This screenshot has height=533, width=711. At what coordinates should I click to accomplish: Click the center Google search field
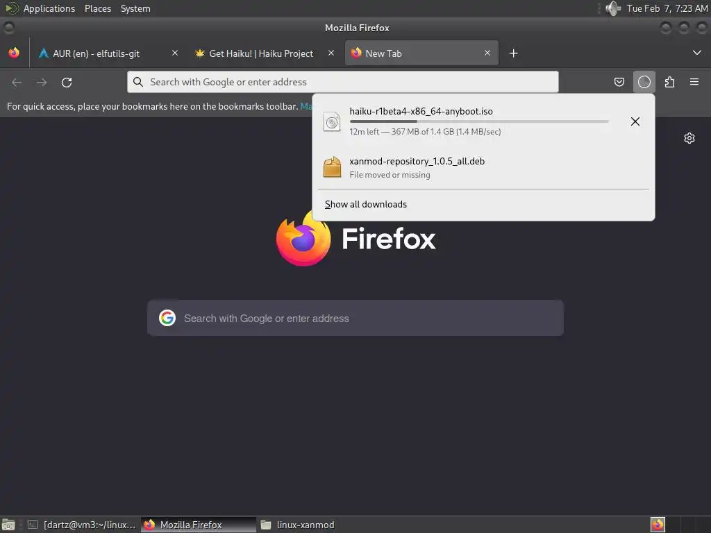point(355,318)
